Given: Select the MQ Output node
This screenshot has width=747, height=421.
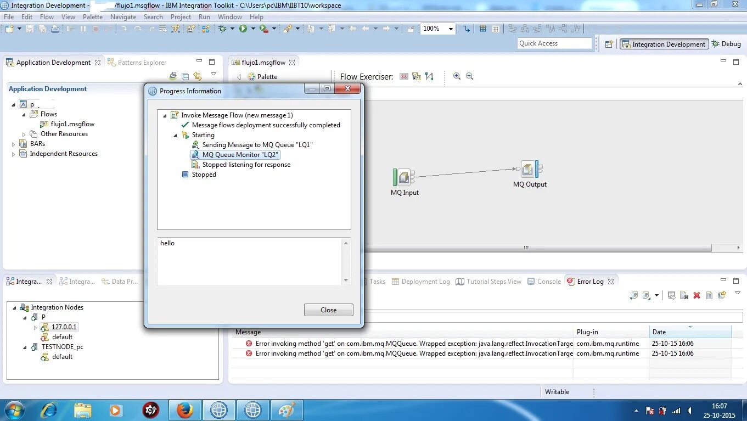Looking at the screenshot, I should 531,169.
